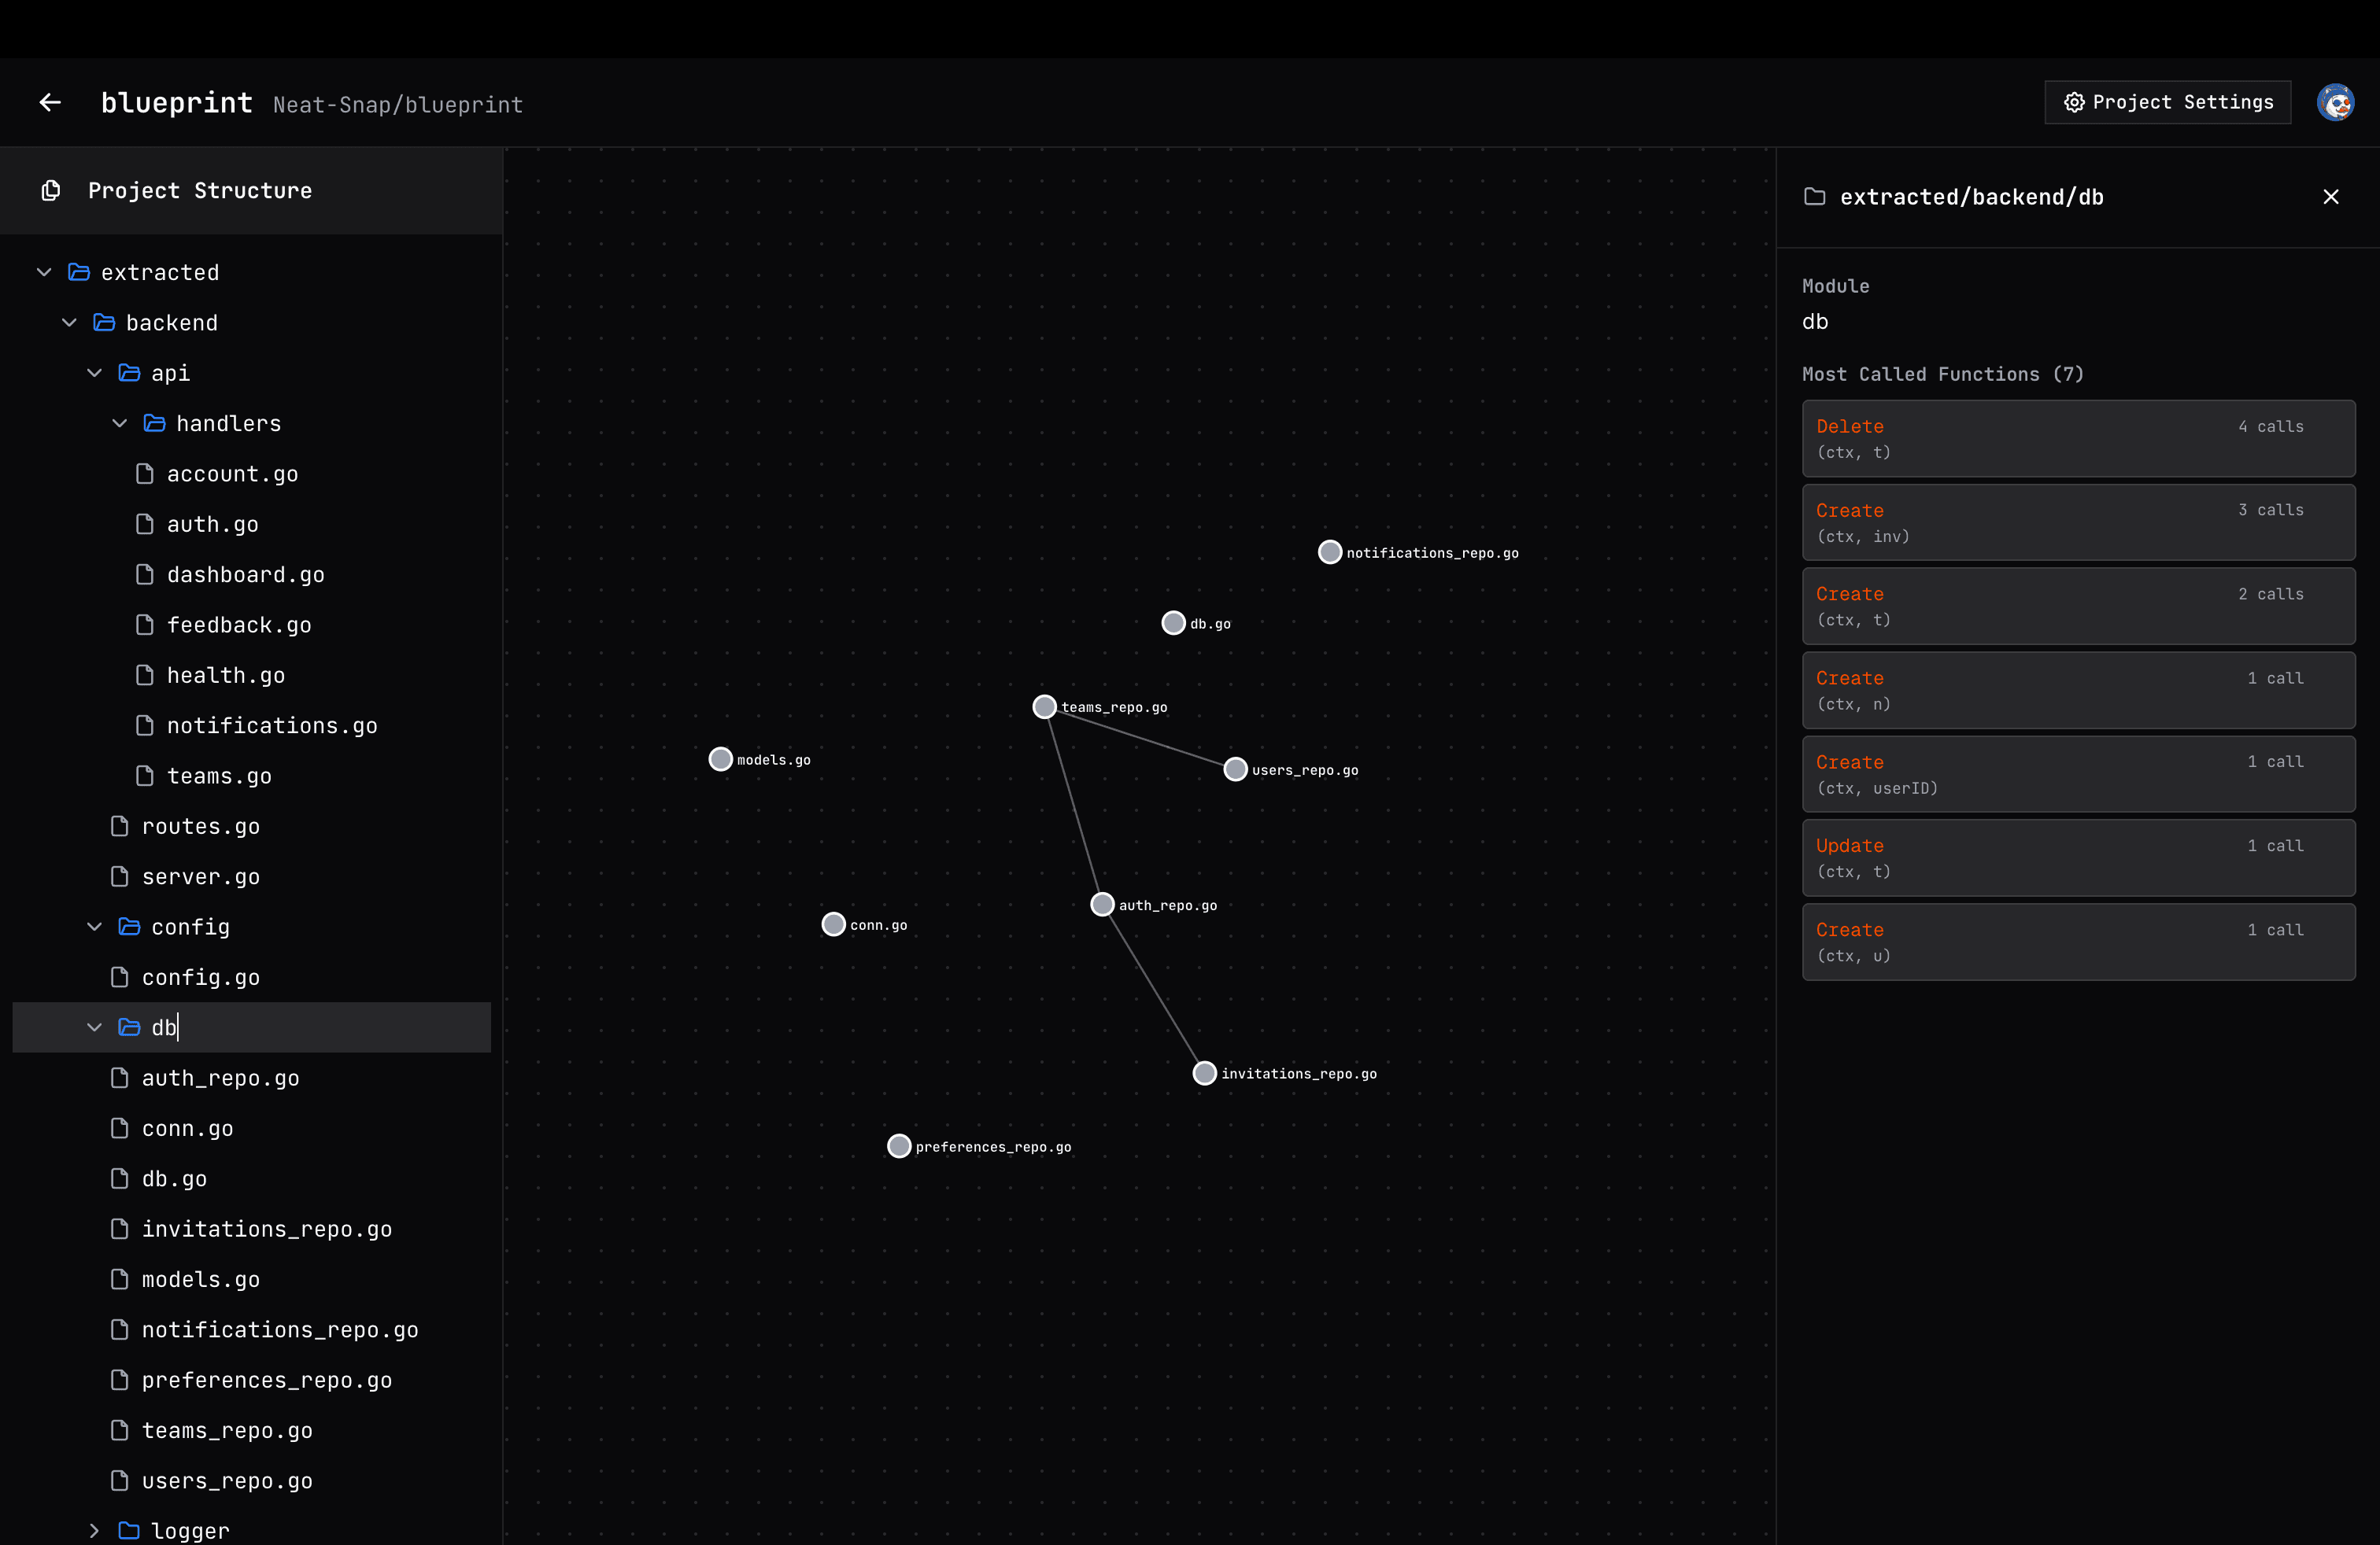Open server.go from the project tree
2380x1545 pixels.
[200, 876]
